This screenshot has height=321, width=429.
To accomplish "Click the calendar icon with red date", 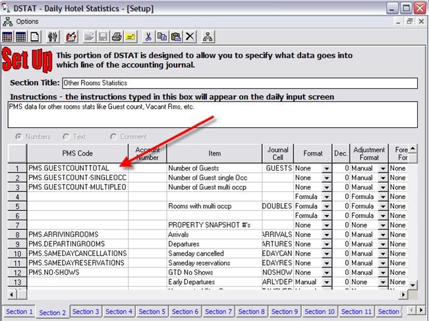I will click(x=7, y=37).
